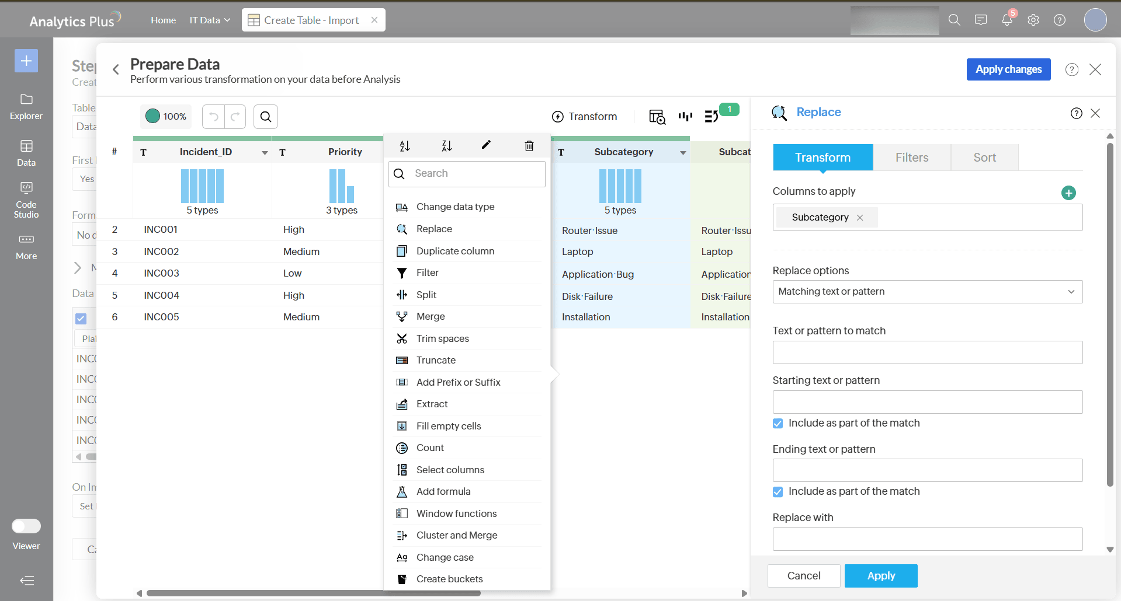Click the 100% data quality indicator
The width and height of the screenshot is (1121, 601).
(166, 117)
